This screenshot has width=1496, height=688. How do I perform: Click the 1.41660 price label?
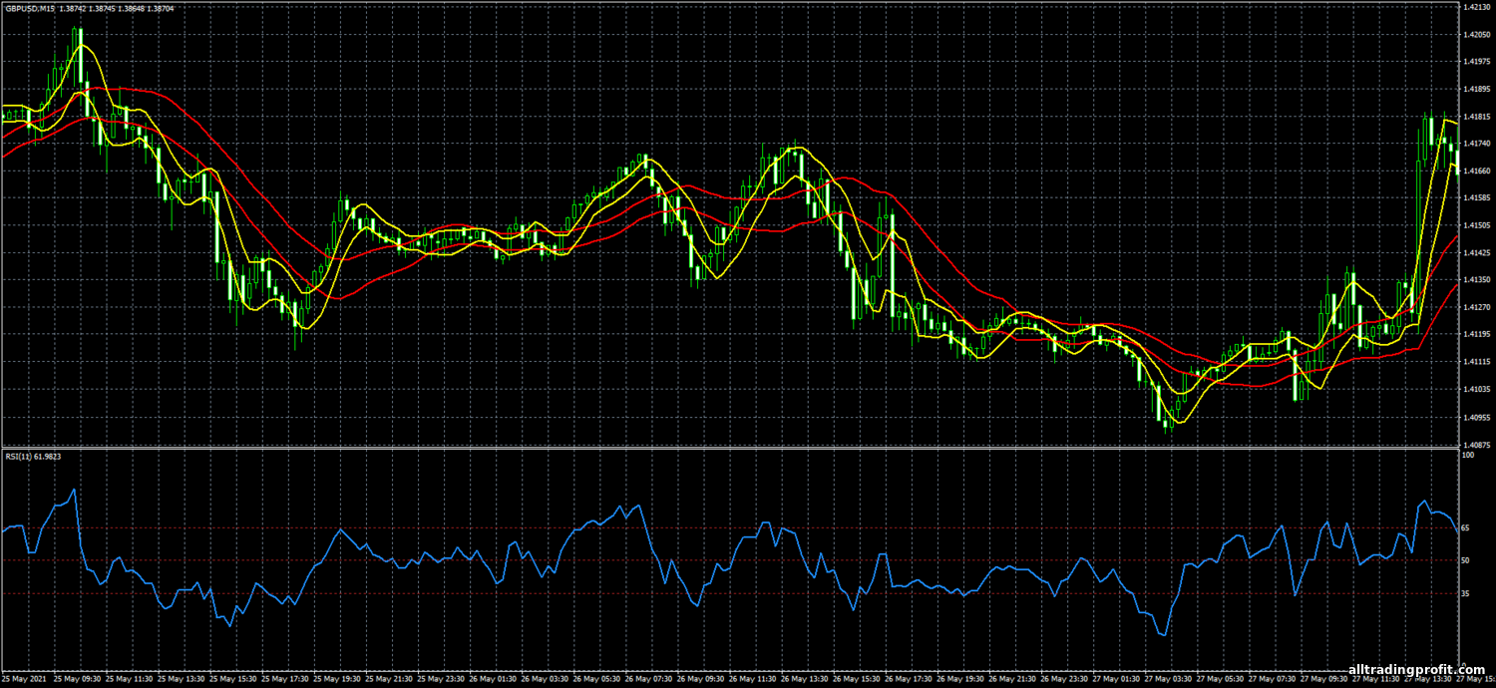1477,172
